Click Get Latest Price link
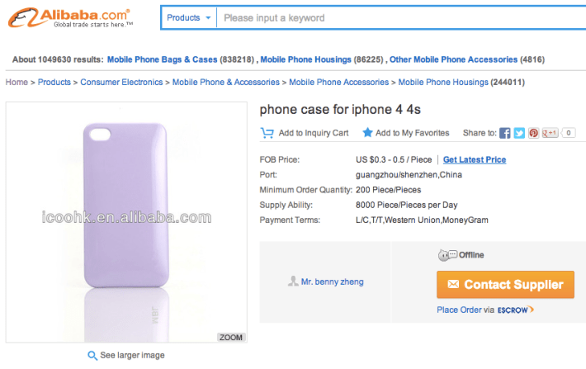Image resolution: width=586 pixels, height=369 pixels. click(x=475, y=159)
